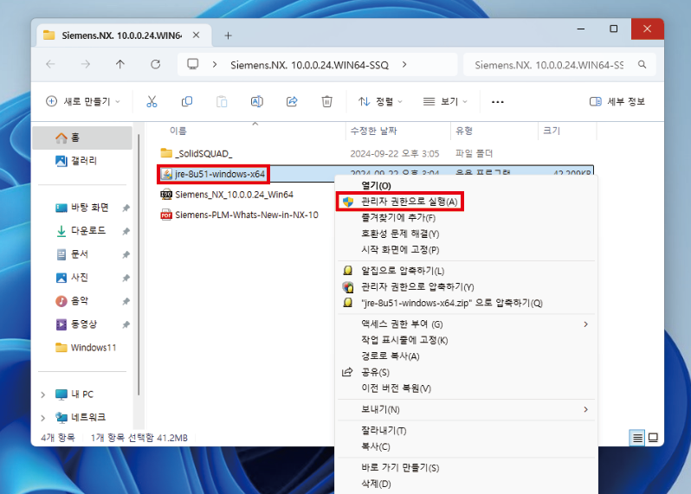Image resolution: width=691 pixels, height=494 pixels.
Task: Choose 알집으로 압축하기(L)
Action: coord(466,271)
